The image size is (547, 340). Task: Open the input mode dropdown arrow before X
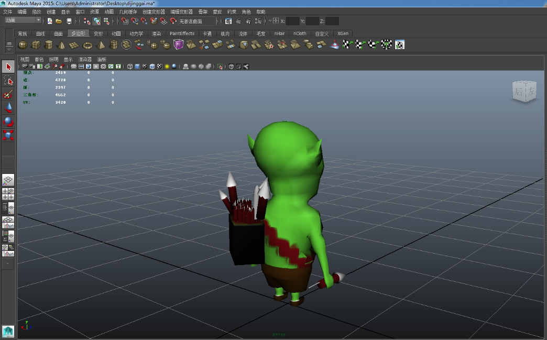[x=270, y=21]
